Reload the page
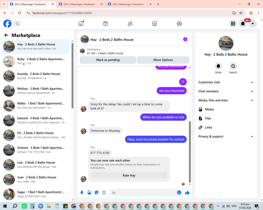This screenshot has width=263, height=210. [19, 13]
